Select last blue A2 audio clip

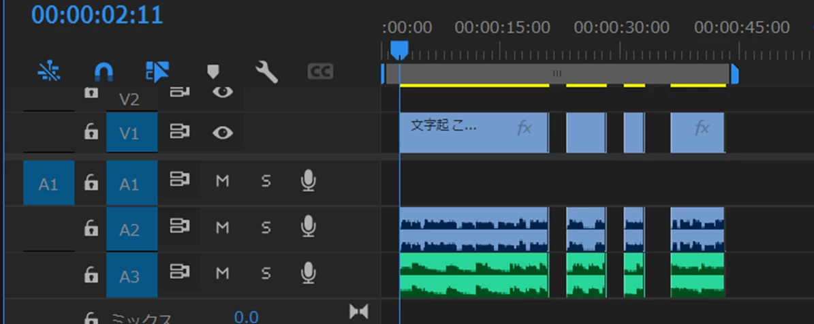click(698, 229)
